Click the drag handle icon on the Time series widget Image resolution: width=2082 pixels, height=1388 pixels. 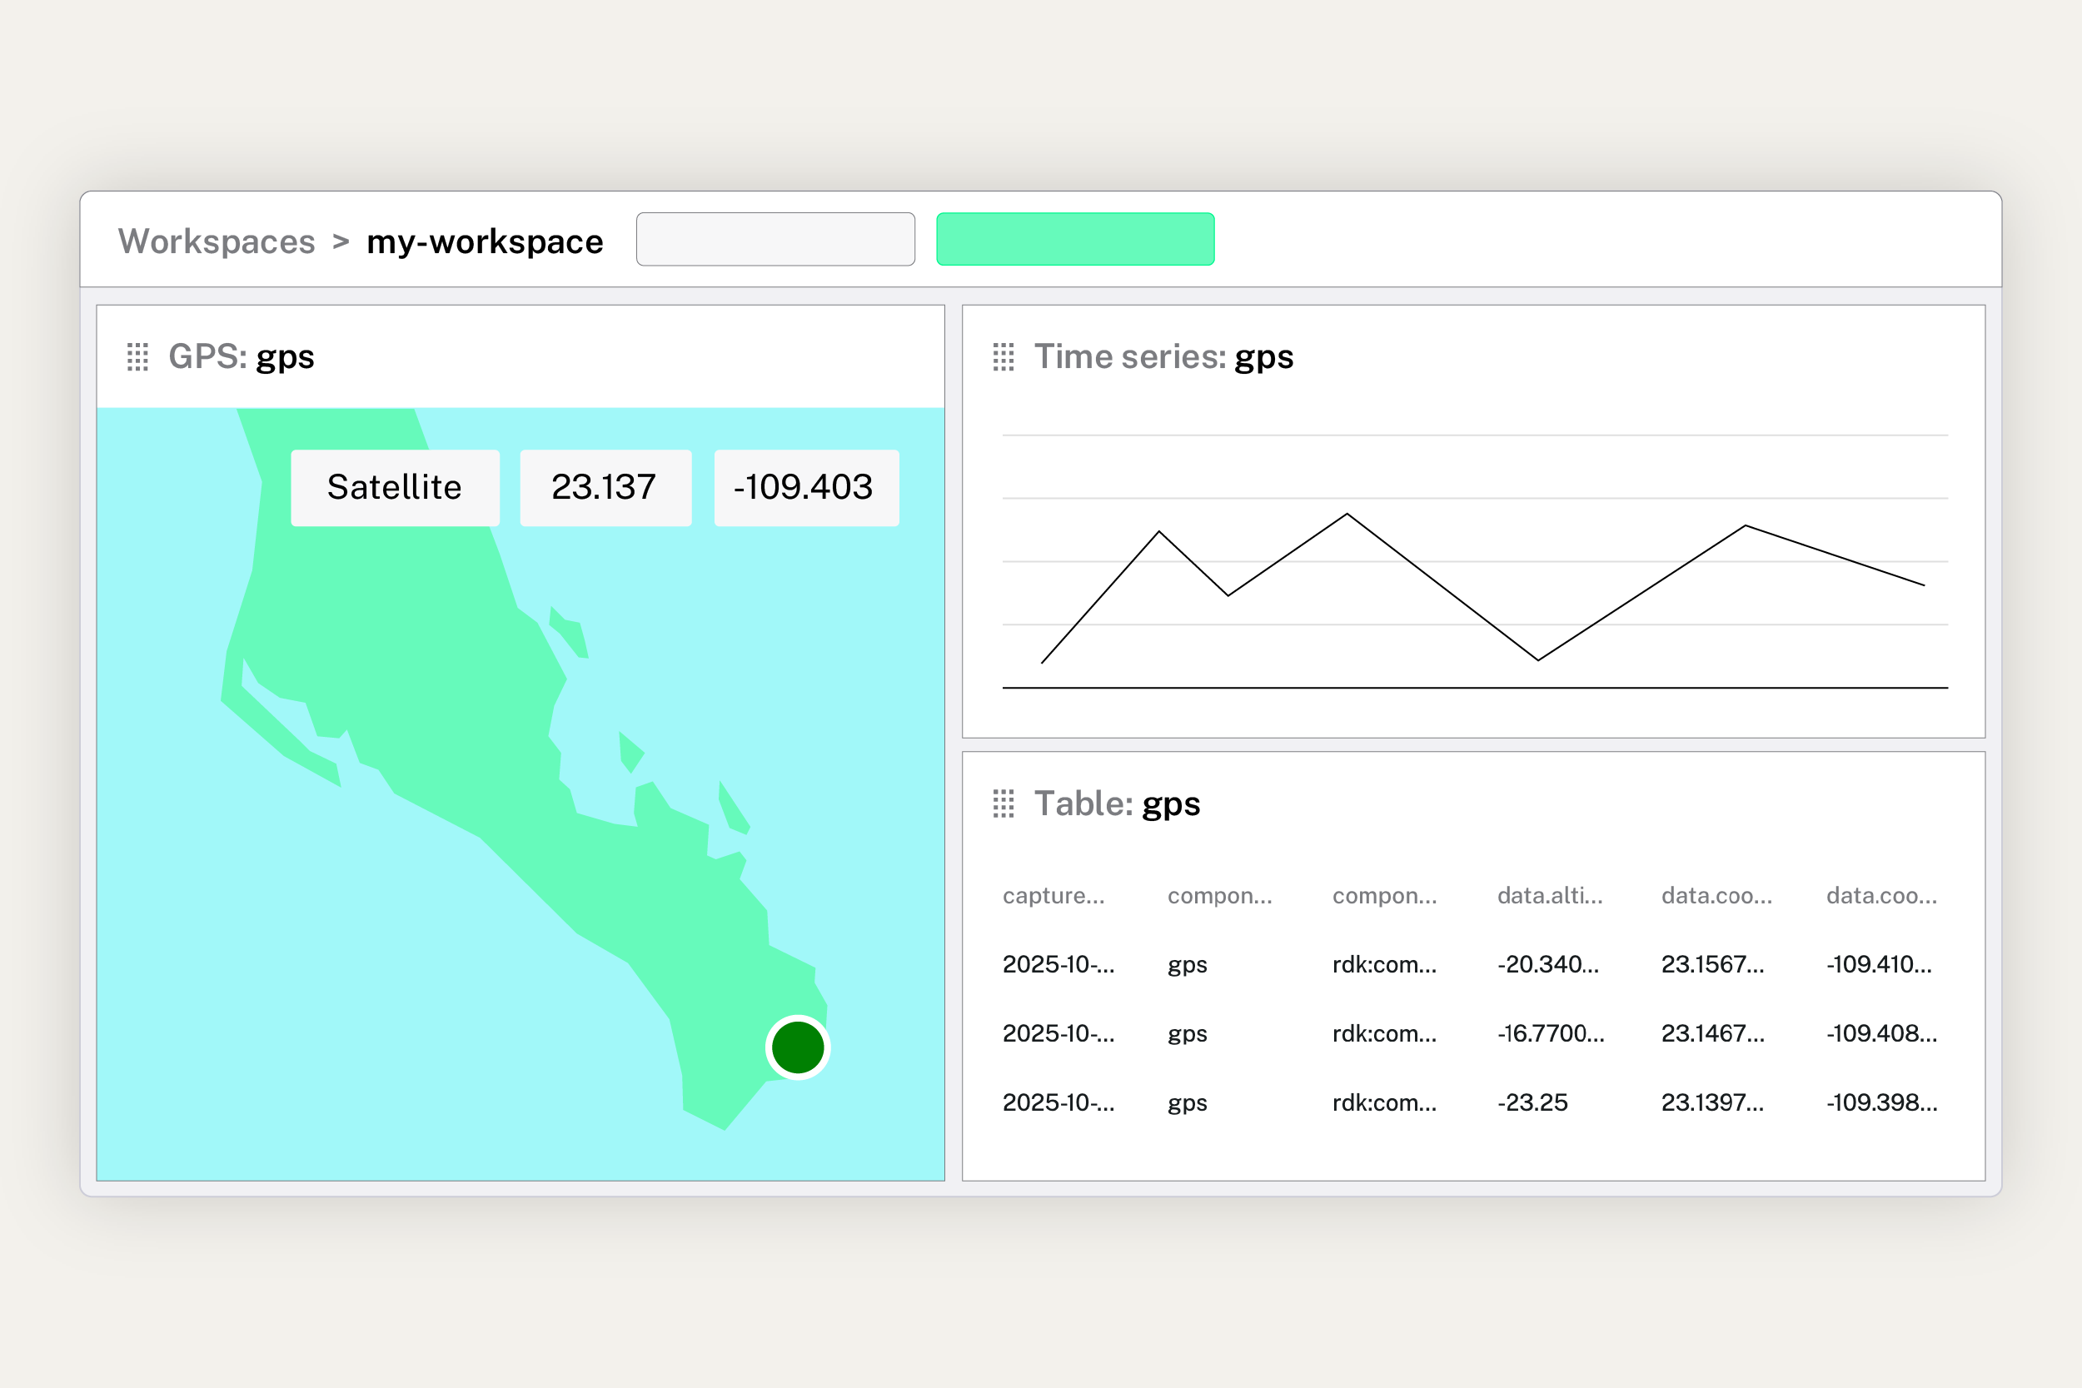[x=1003, y=356]
